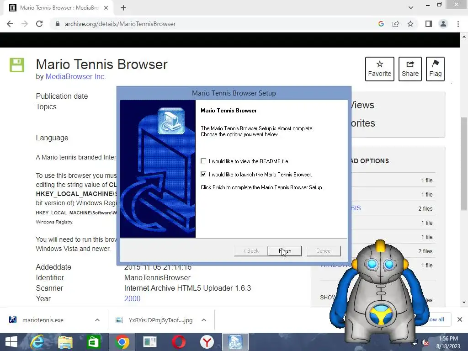Open Chrome's three-dot menu
468x351 pixels.
tap(458, 24)
